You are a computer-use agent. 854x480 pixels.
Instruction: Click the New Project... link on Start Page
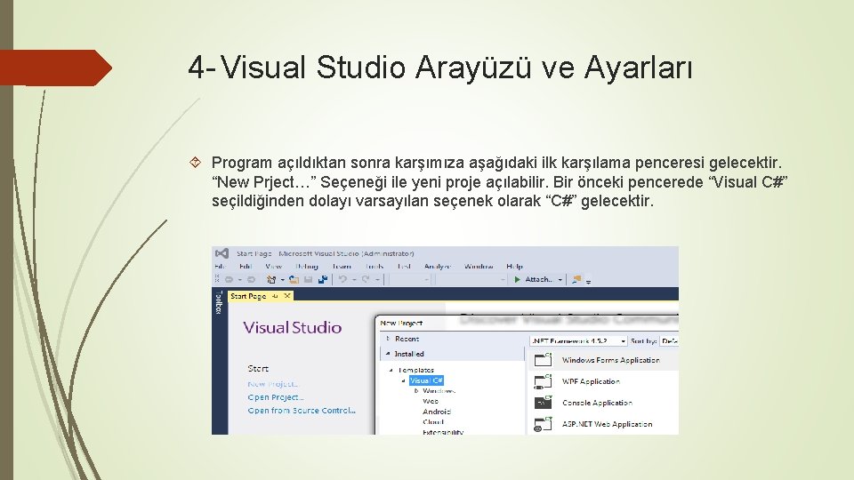pos(273,384)
